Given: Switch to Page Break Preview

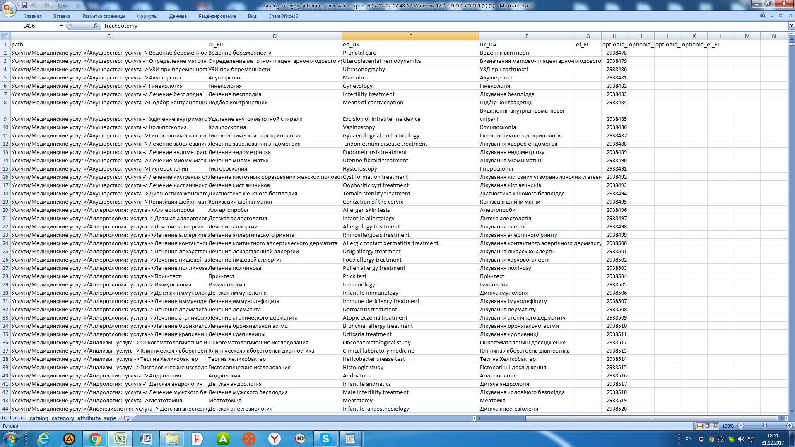Looking at the screenshot, I should [x=715, y=426].
